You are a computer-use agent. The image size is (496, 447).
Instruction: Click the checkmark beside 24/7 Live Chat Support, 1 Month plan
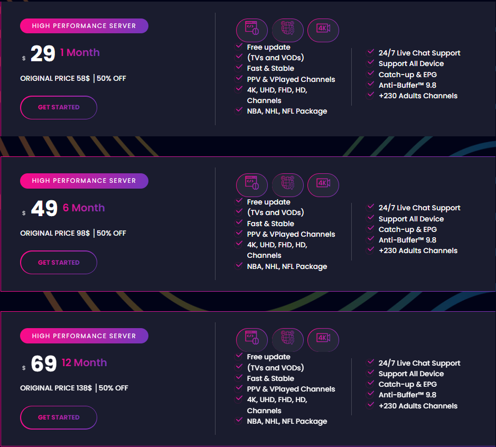click(371, 52)
